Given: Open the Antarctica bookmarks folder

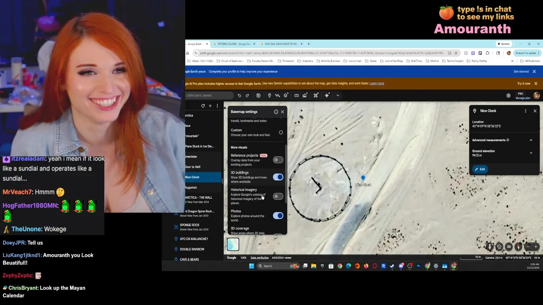Looking at the screenshot, I should tap(305, 61).
